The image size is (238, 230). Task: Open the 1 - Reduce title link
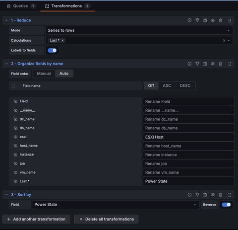[x=21, y=20]
